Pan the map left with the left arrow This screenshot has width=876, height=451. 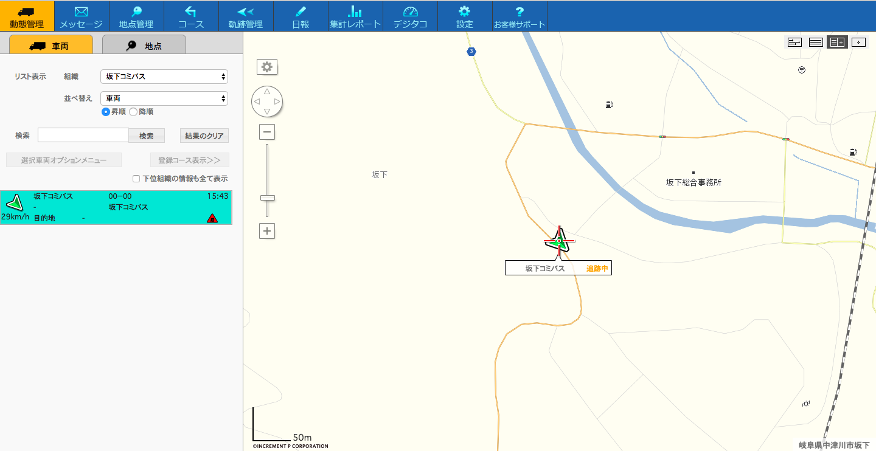pos(257,102)
